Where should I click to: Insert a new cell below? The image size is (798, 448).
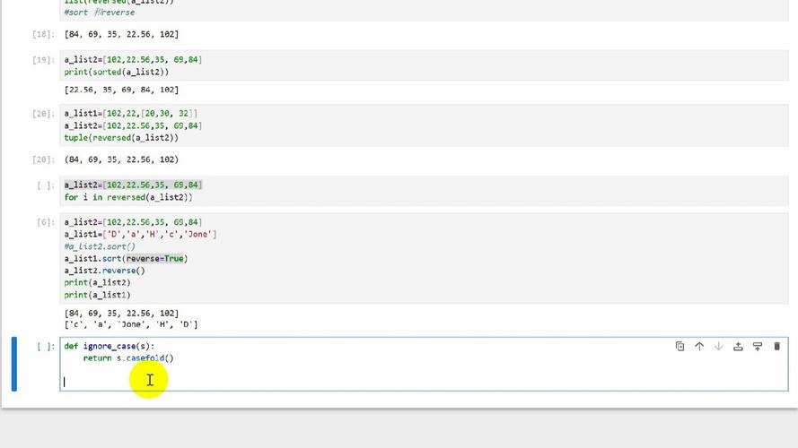[x=758, y=347]
